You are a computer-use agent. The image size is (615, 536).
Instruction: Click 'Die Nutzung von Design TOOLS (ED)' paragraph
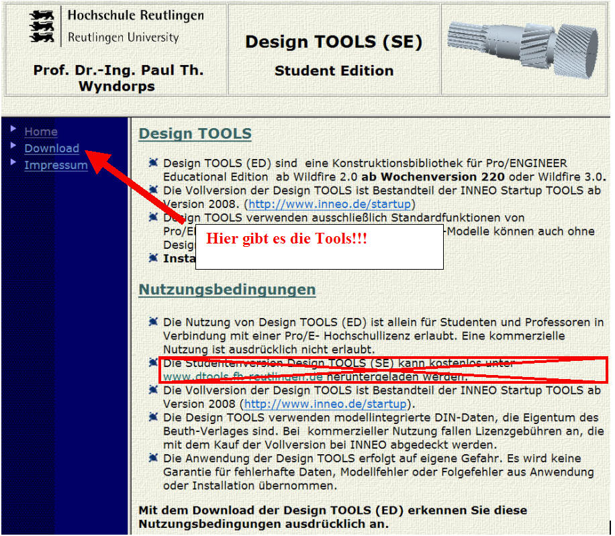click(x=383, y=336)
